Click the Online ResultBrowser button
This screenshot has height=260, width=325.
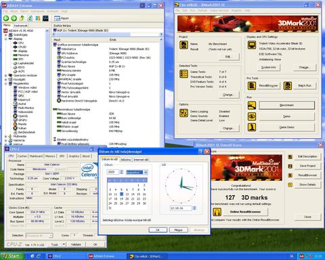[245, 212]
